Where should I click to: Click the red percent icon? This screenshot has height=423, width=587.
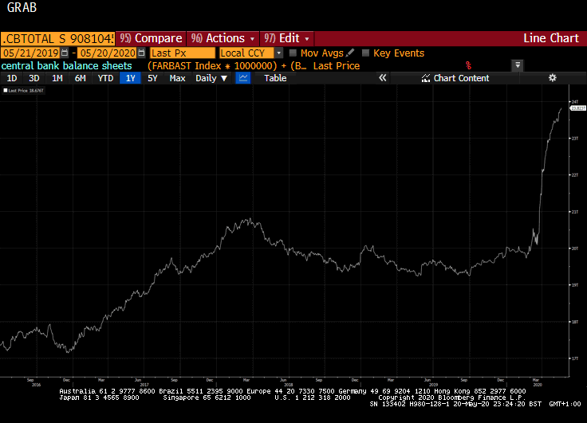[468, 65]
